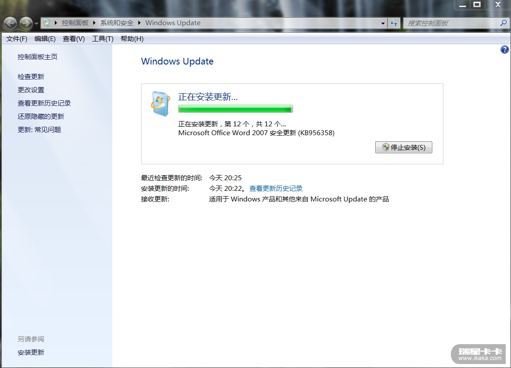Open 更新: 常见问题 link
The height and width of the screenshot is (368, 511).
click(x=39, y=129)
